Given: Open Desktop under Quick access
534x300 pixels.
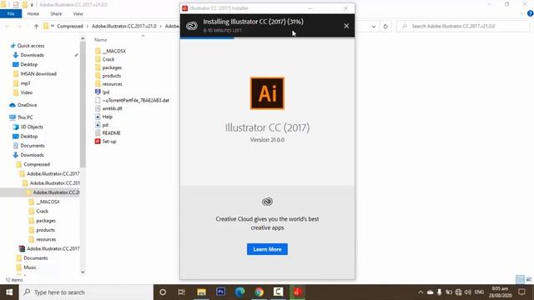Looking at the screenshot, I should pos(25,64).
